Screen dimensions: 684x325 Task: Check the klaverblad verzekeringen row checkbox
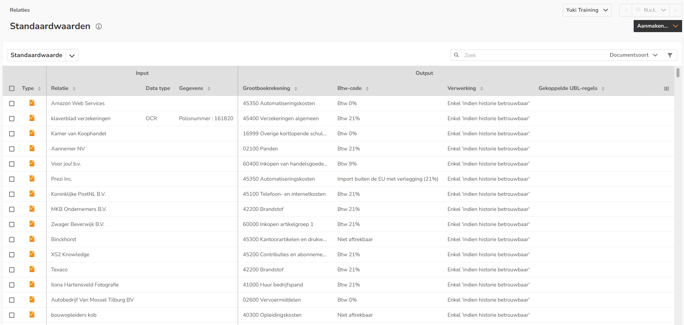click(12, 119)
